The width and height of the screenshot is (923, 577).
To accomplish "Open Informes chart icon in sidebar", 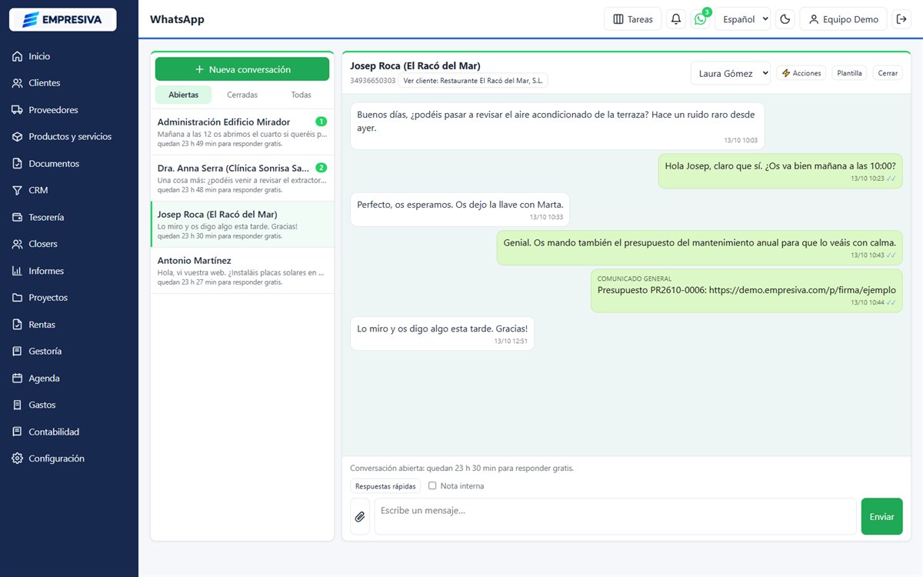I will coord(17,271).
